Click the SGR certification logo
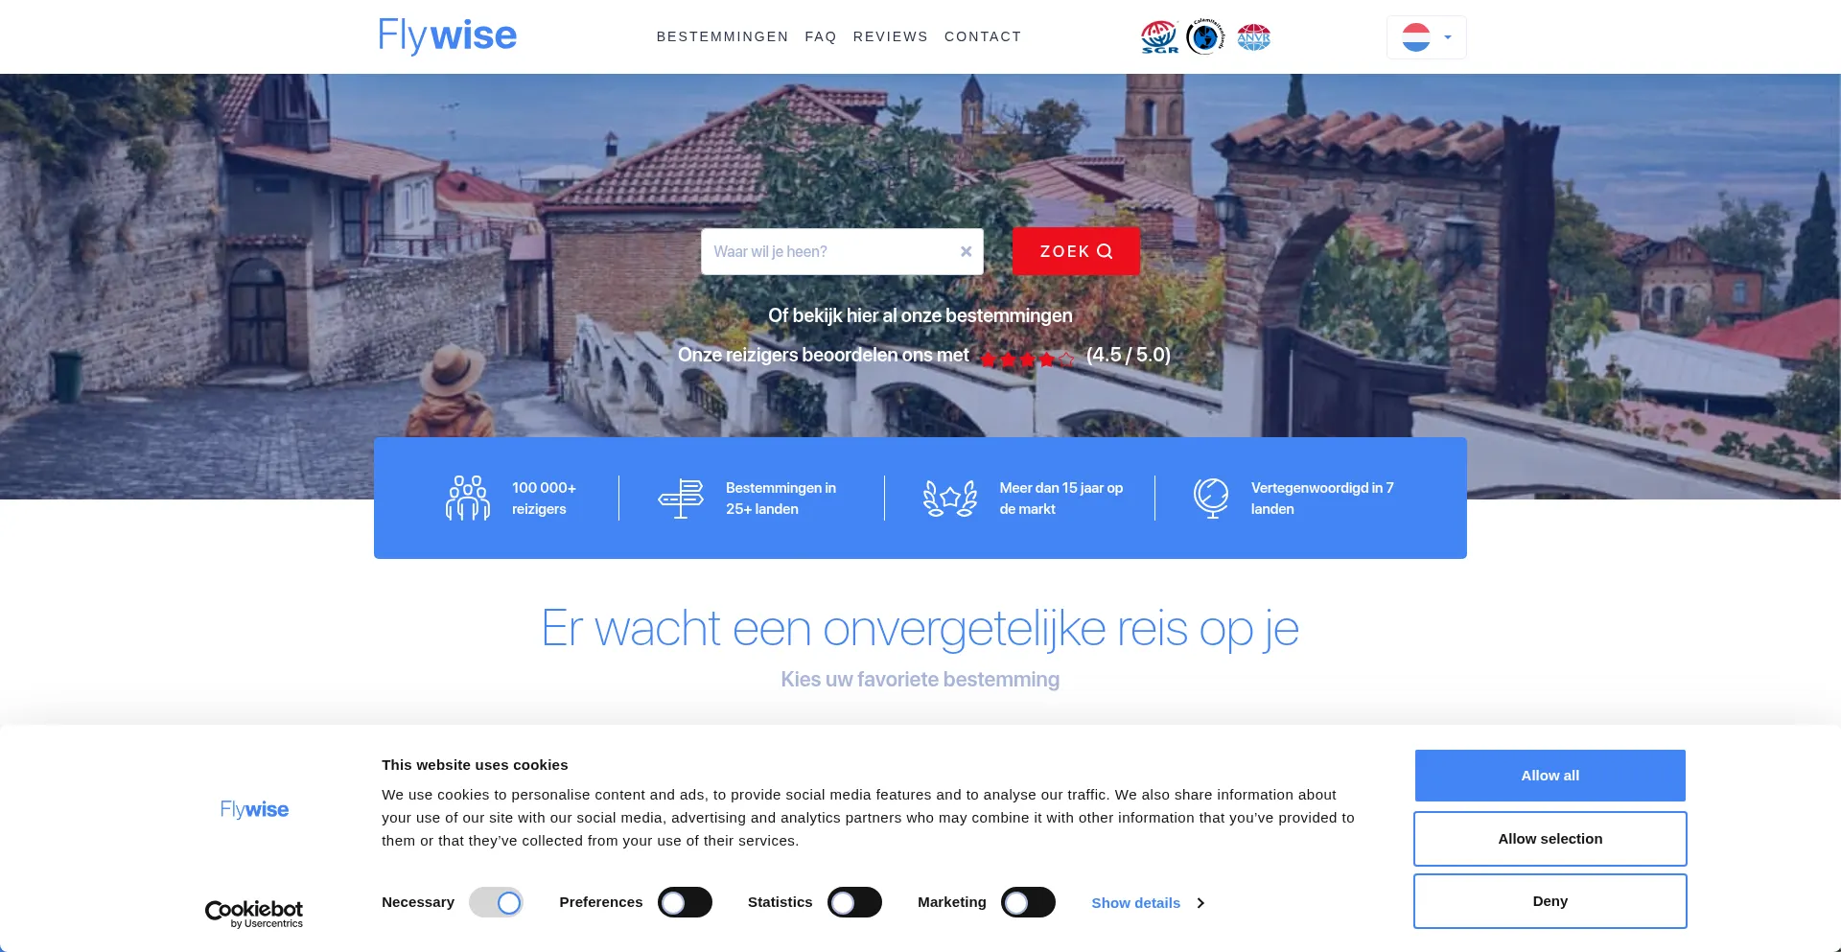This screenshot has width=1841, height=952. pyautogui.click(x=1158, y=37)
